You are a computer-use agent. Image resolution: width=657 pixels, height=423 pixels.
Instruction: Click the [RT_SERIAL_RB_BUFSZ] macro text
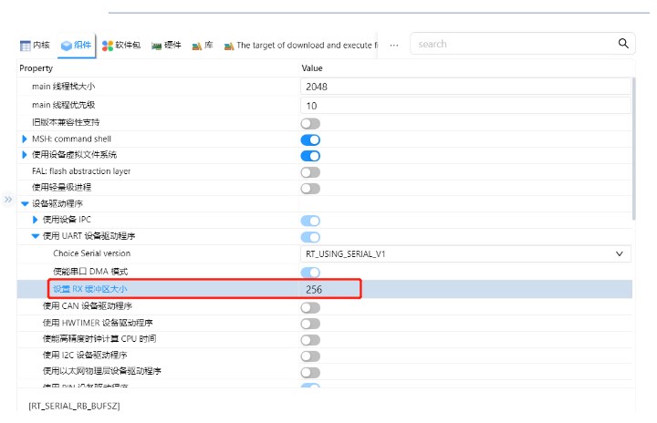pyautogui.click(x=74, y=406)
